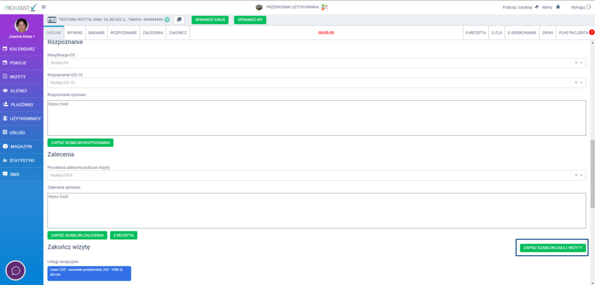Open the E-Skierowanie tab

(x=522, y=33)
